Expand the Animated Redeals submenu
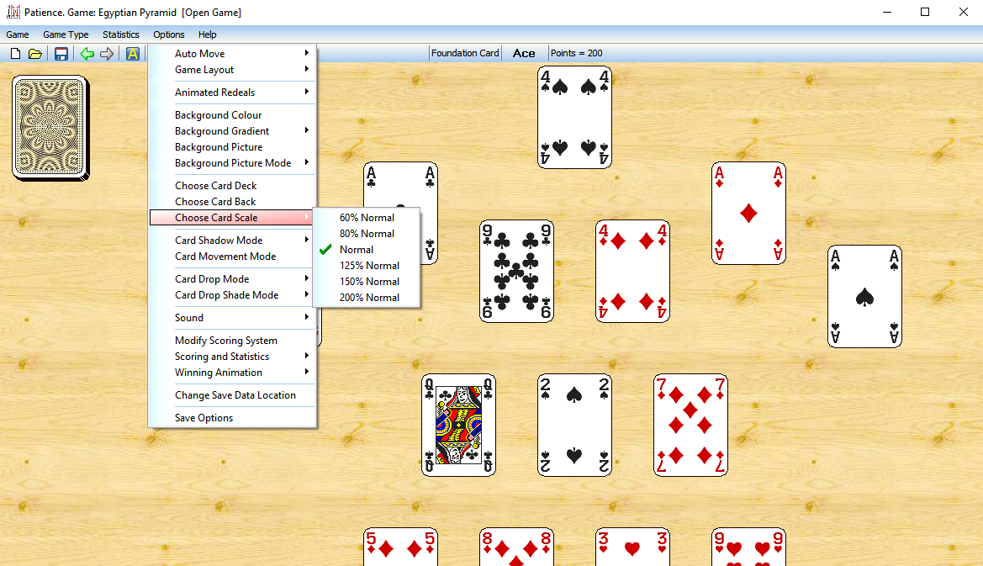This screenshot has width=983, height=566. [232, 93]
